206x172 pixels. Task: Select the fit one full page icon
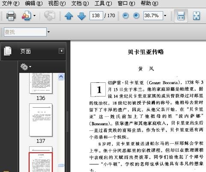click(196, 16)
